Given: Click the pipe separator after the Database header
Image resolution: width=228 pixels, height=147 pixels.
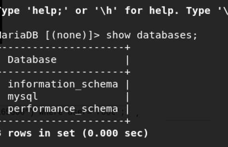Looking at the screenshot, I should click(128, 60).
